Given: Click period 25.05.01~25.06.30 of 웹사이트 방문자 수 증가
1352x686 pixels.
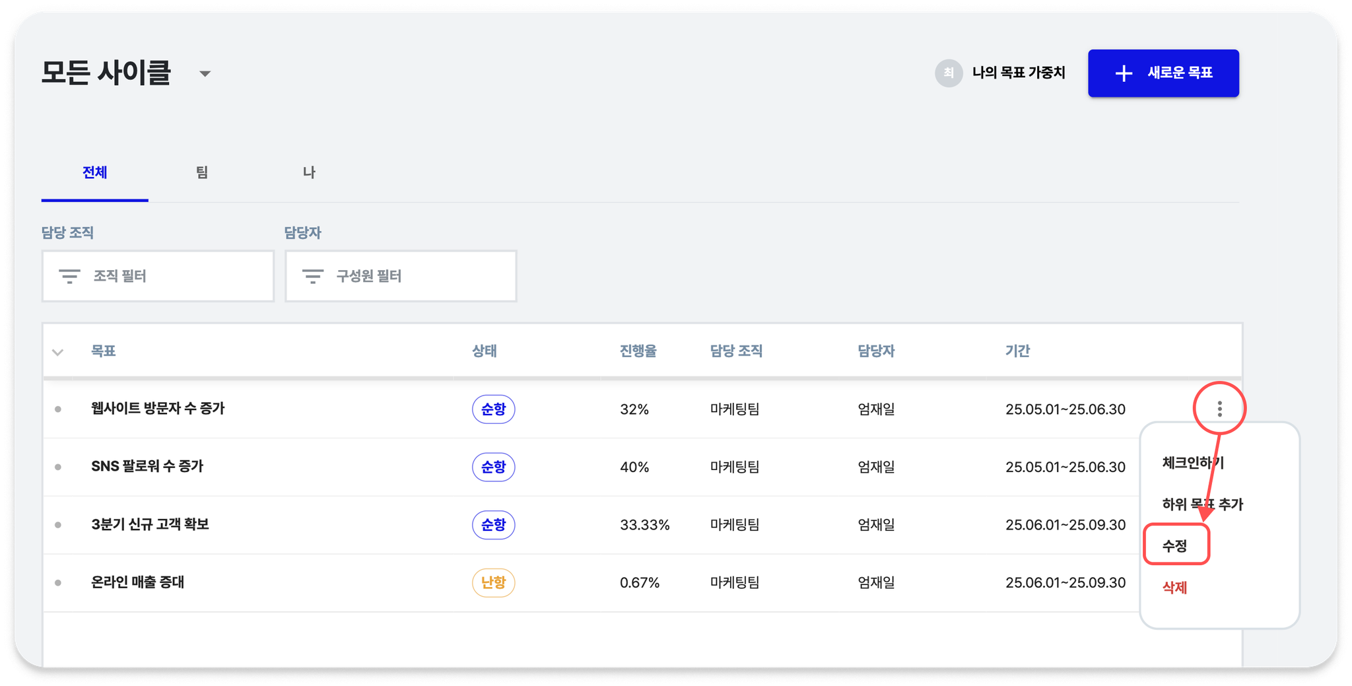Looking at the screenshot, I should 1065,409.
